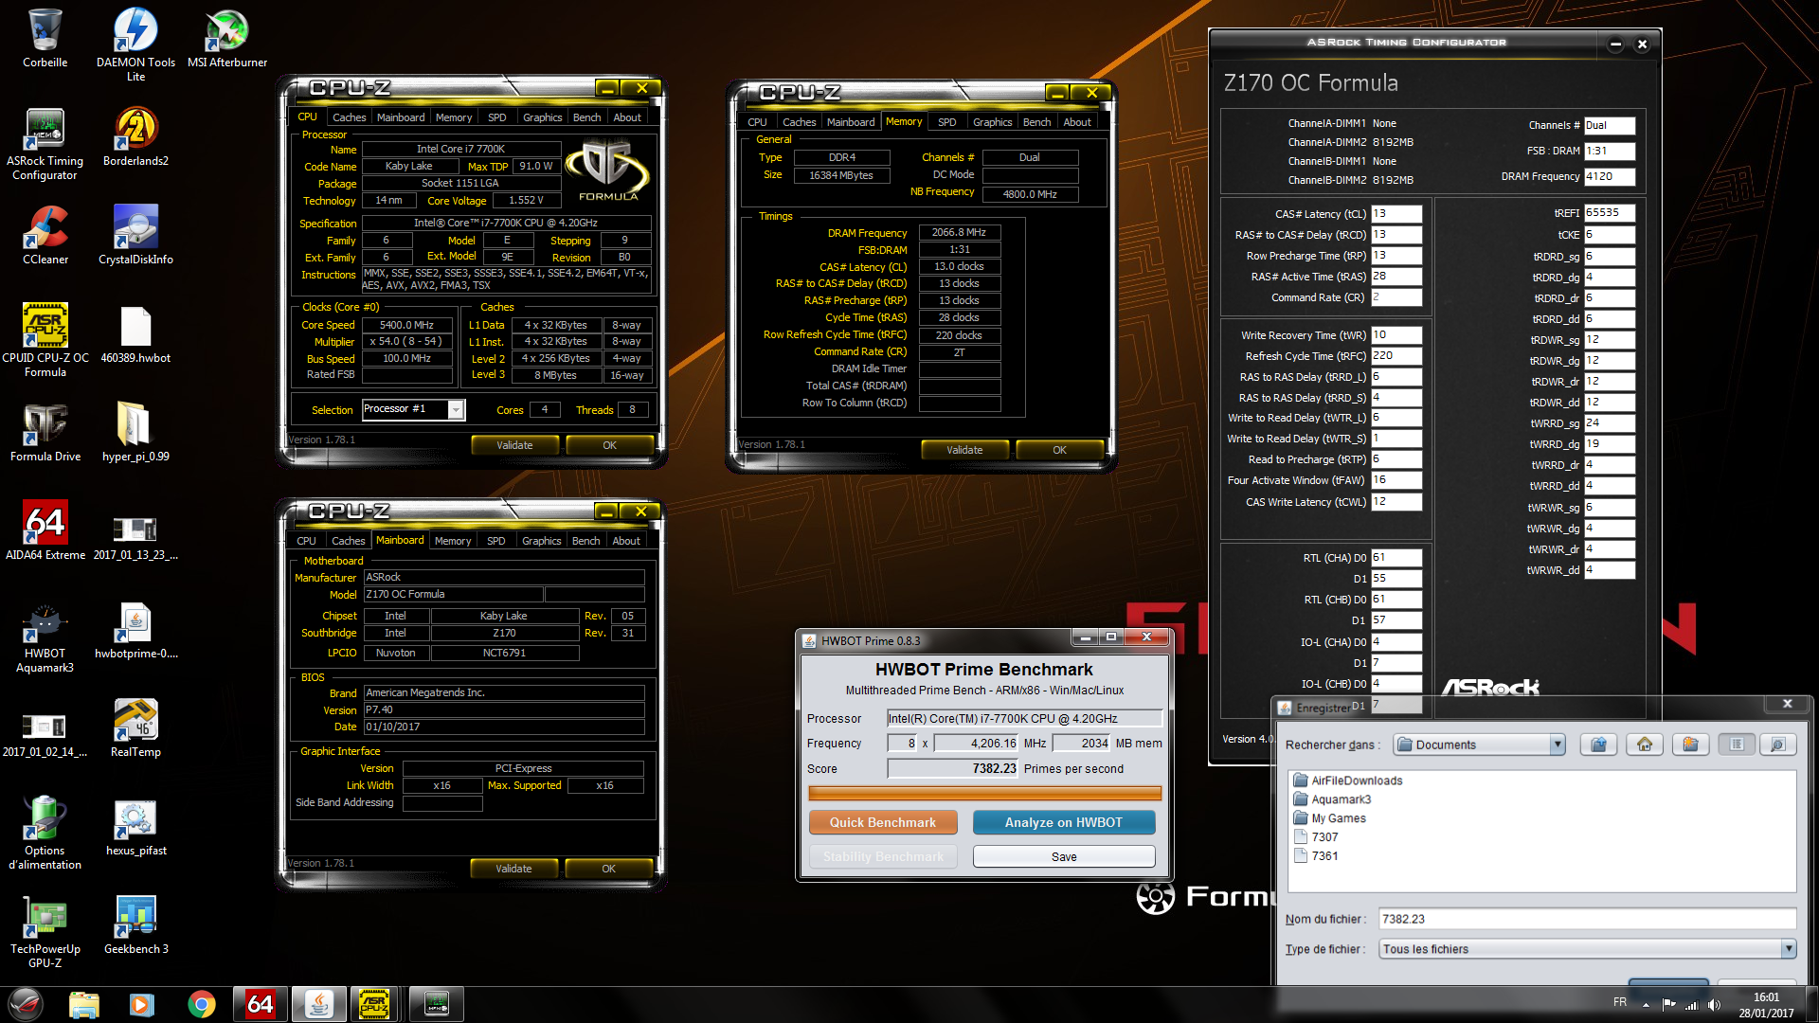Open ASRock Timing Configurator desktop icon
1819x1023 pixels.
(45, 144)
